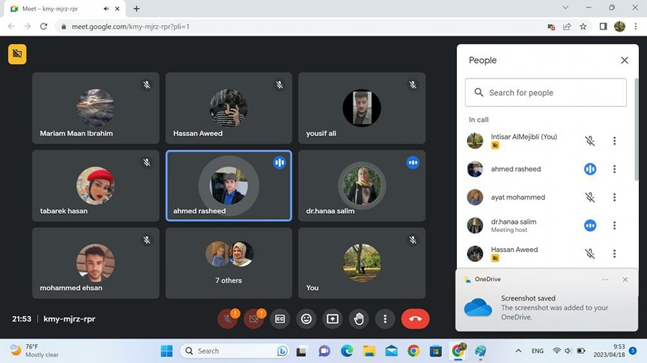Click the yellow icon at top-left of meeting
The image size is (647, 363).
point(18,54)
